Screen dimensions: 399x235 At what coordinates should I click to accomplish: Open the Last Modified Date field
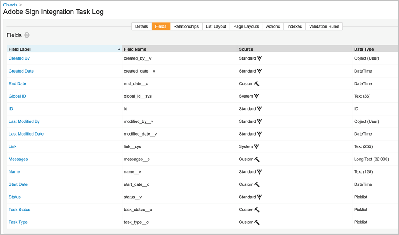pyautogui.click(x=26, y=134)
